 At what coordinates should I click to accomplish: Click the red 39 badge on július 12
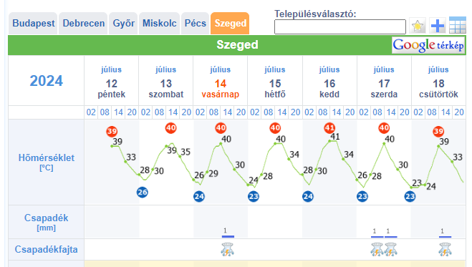[112, 132]
